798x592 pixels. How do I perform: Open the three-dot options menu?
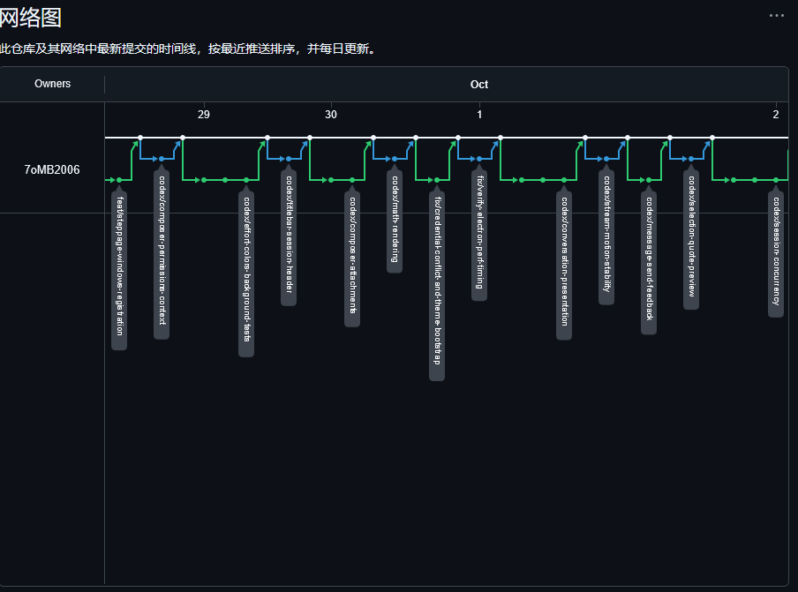(x=776, y=16)
